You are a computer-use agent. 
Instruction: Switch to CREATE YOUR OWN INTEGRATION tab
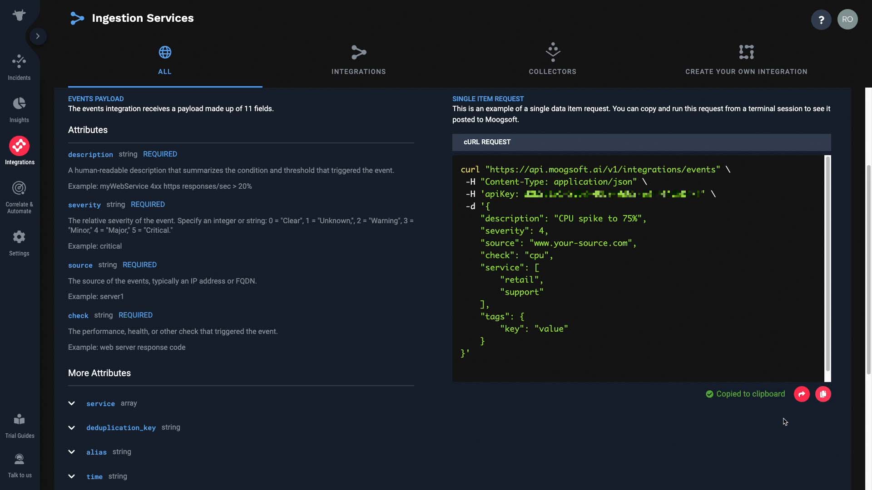(x=746, y=62)
